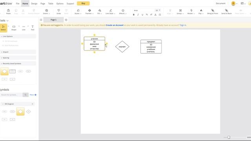Pick the highlighted relationship diamond in ER Diagram
Screen dimensions: 251x141
pos(20,112)
